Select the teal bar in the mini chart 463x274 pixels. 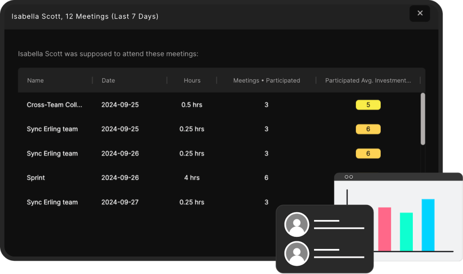[x=405, y=232]
